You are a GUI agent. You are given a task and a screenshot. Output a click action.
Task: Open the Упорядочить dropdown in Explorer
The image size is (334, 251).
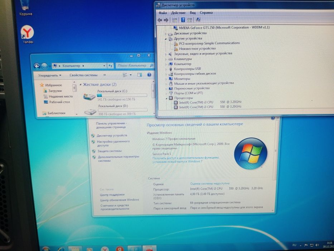click(x=50, y=75)
